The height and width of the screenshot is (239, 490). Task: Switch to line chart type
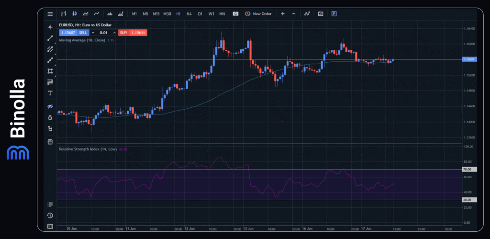point(97,14)
